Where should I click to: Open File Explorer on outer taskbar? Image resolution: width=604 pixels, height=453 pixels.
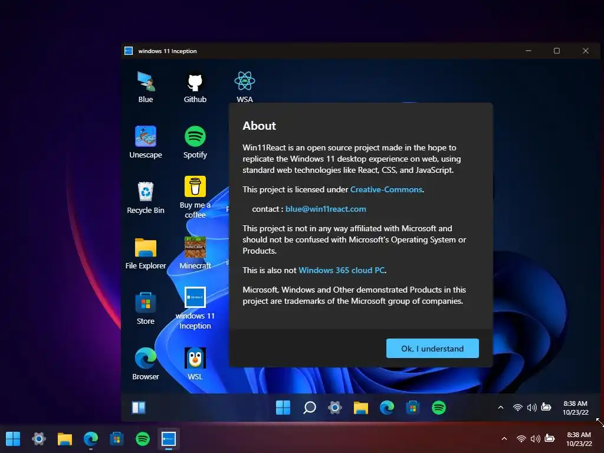point(65,439)
